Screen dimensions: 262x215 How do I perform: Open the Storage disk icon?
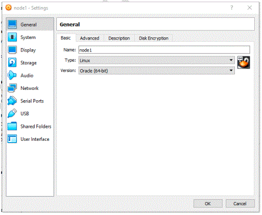(12, 62)
